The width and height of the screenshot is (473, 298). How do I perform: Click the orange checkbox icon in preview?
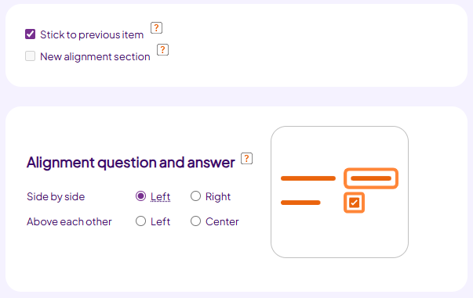354,203
